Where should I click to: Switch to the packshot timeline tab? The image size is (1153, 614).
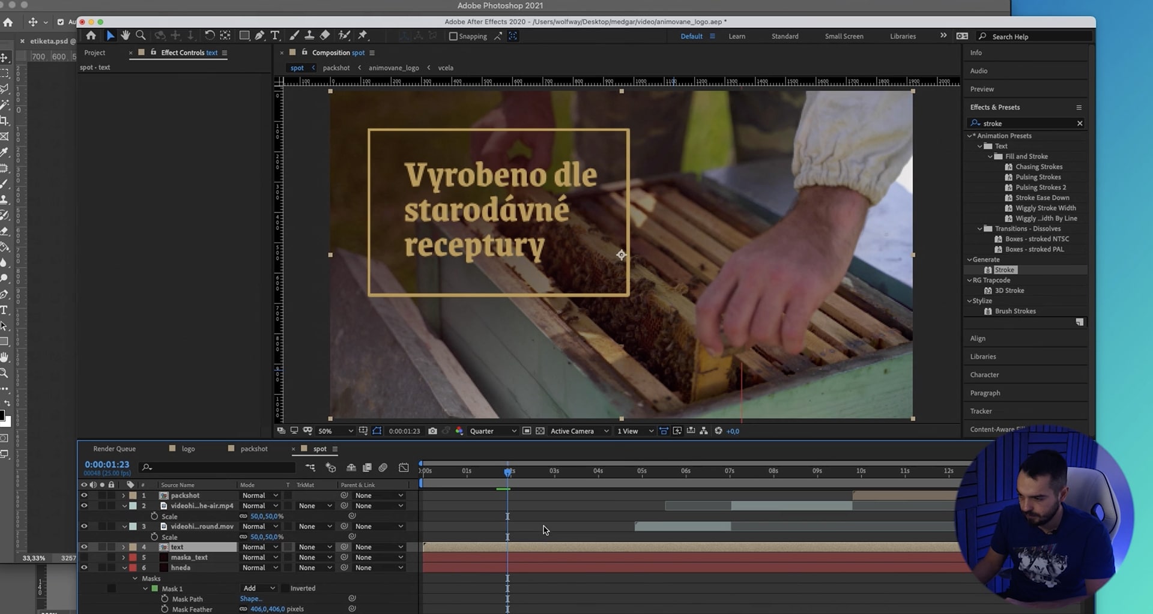tap(254, 449)
